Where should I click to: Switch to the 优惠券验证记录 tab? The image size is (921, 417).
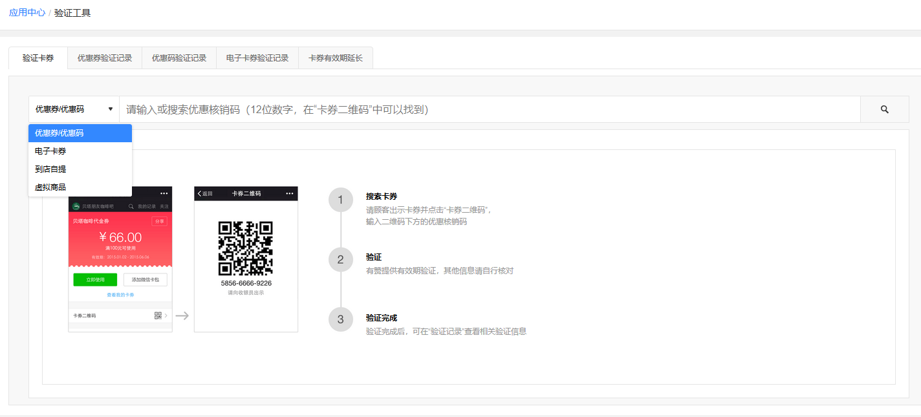click(x=105, y=58)
